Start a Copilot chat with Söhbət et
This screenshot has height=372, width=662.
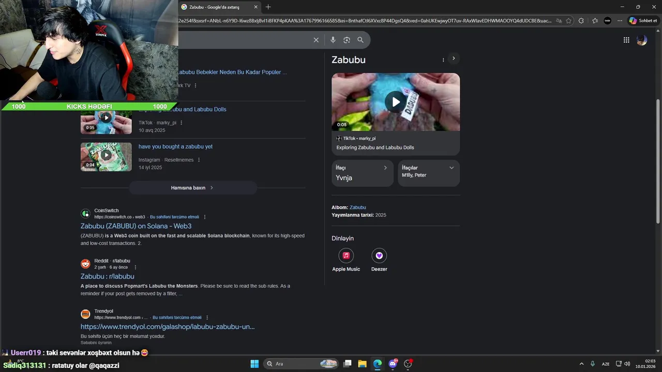[643, 21]
